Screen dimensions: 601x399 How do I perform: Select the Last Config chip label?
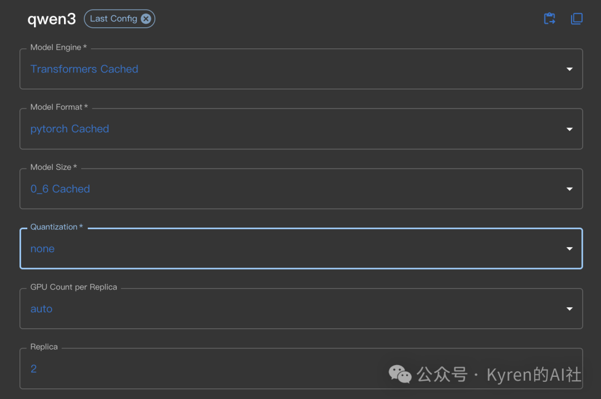point(113,19)
